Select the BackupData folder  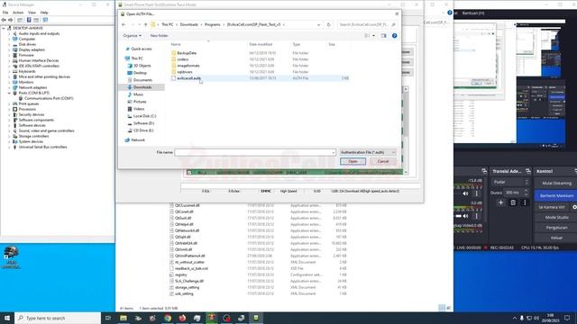[187, 53]
